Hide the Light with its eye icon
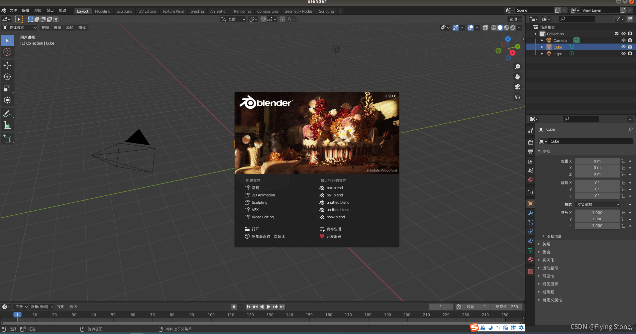 click(623, 54)
